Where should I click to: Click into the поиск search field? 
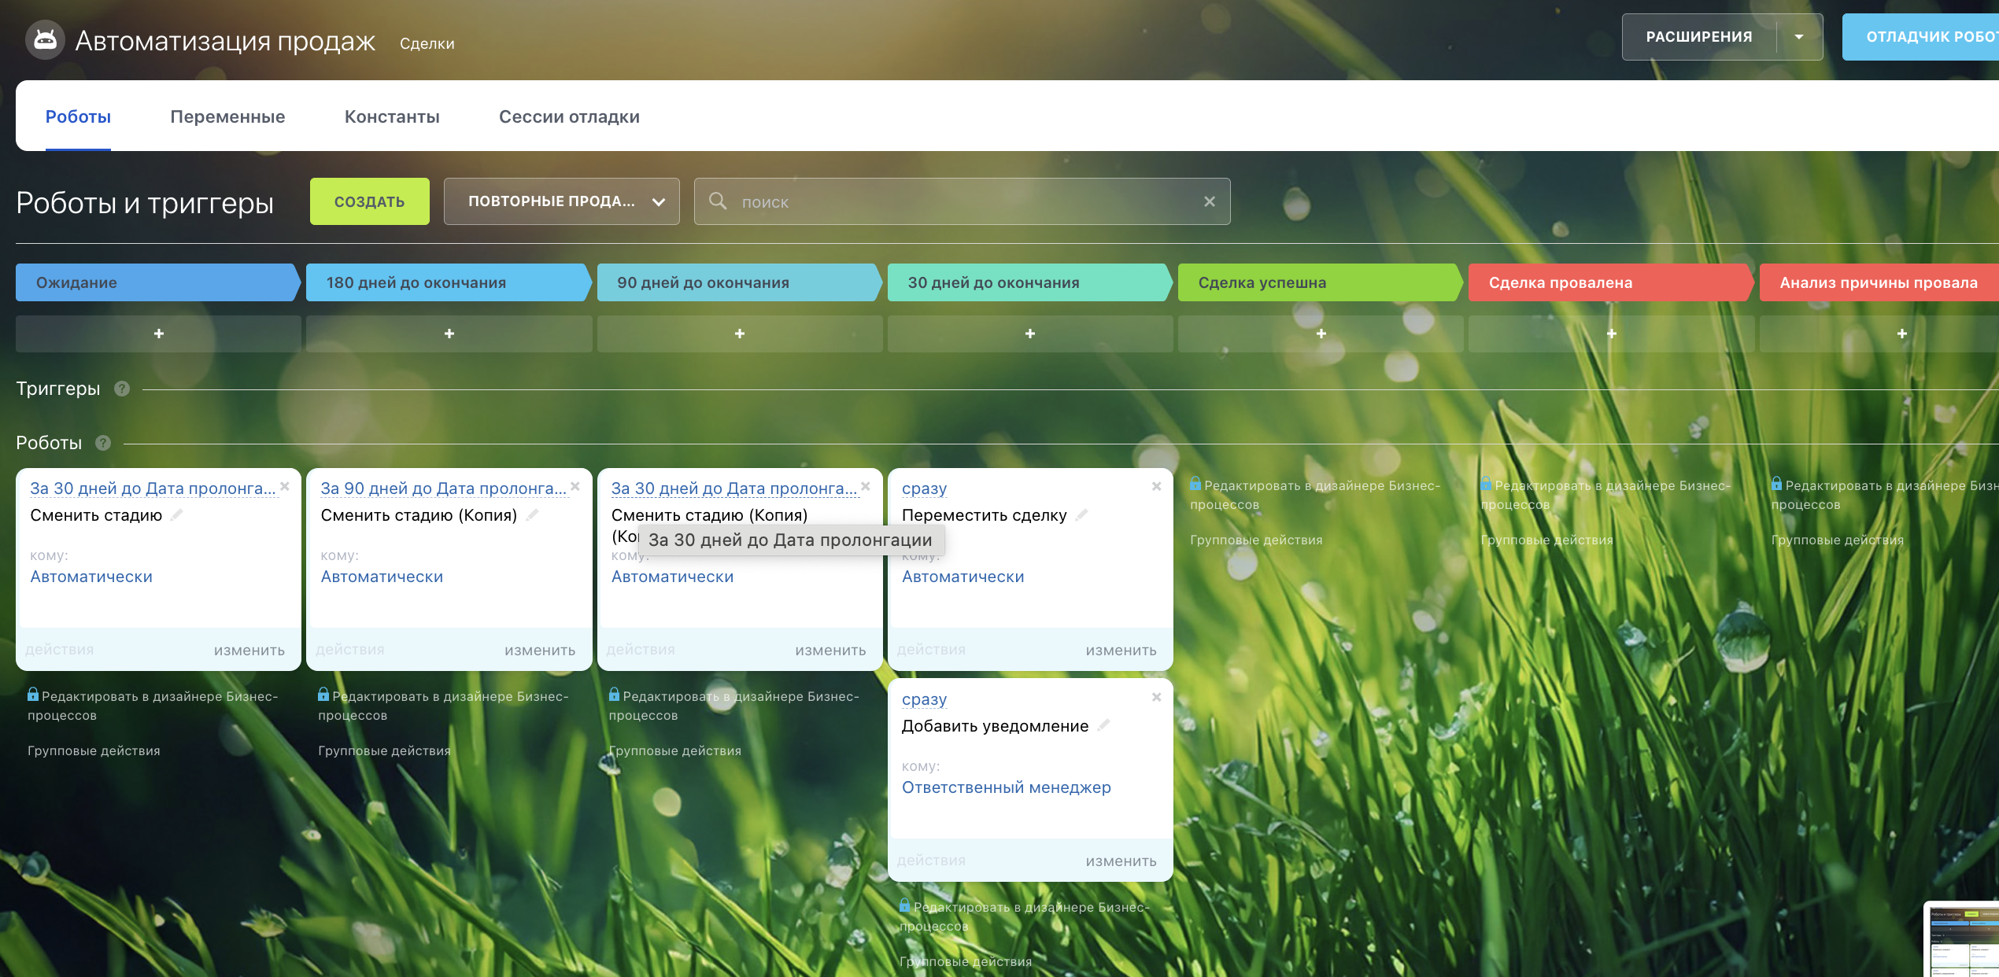[960, 202]
